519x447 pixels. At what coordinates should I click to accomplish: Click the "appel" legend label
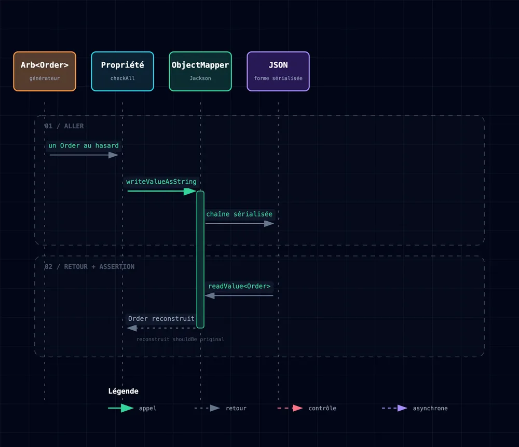tap(147, 408)
